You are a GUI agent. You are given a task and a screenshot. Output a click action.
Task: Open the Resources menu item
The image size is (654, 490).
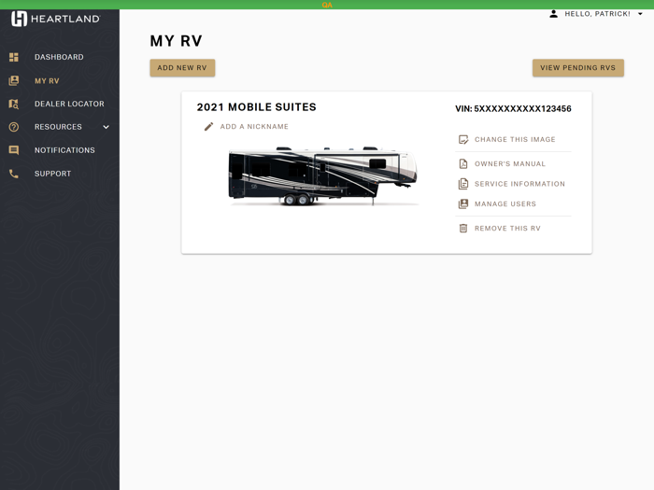60,127
